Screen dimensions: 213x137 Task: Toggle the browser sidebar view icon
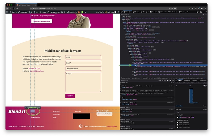pos(195,8)
